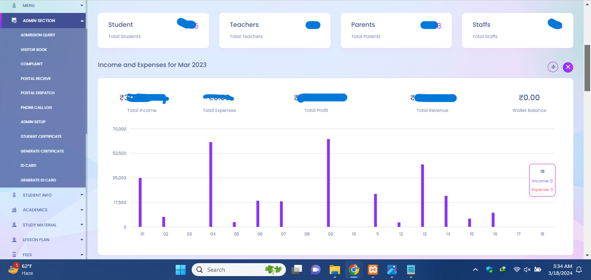Open the Windows Start menu
The height and width of the screenshot is (280, 591).
(180, 270)
